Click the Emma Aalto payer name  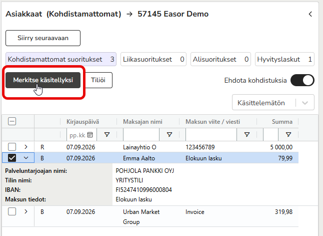(x=139, y=158)
